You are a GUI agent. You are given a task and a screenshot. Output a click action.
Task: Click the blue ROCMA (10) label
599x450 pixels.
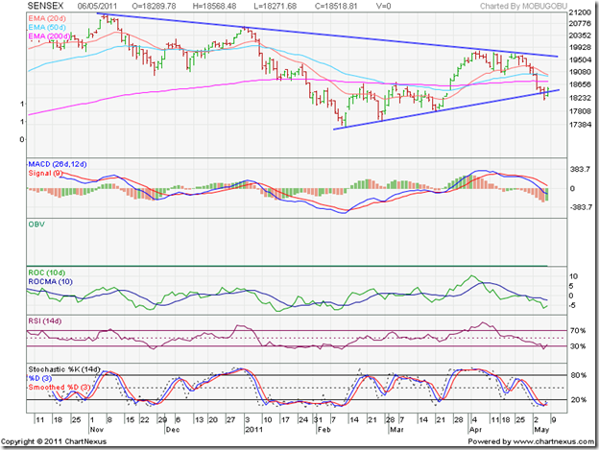tap(53, 284)
